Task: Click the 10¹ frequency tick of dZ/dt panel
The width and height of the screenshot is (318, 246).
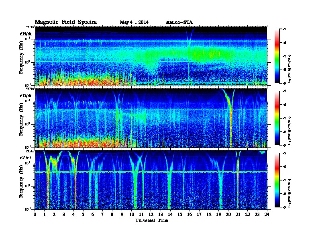Action: [27, 163]
